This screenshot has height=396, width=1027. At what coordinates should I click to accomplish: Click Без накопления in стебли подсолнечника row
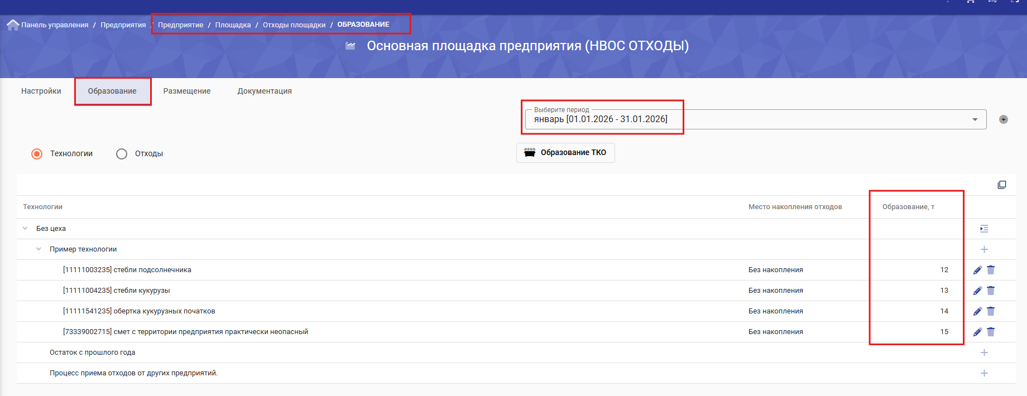(x=775, y=270)
